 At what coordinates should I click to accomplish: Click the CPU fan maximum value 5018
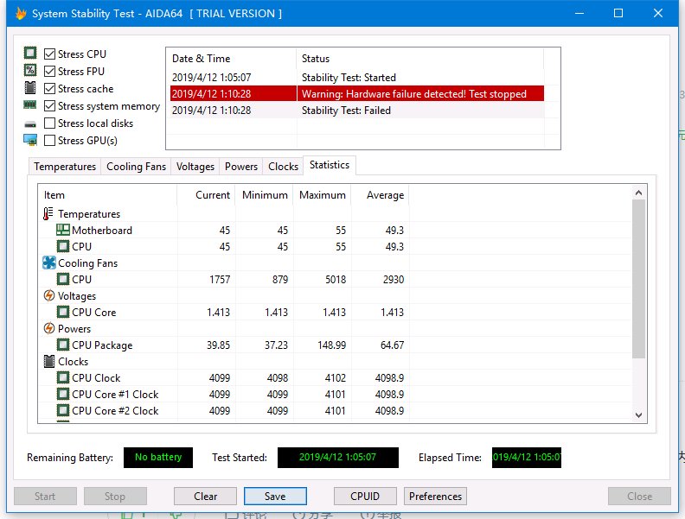[336, 279]
